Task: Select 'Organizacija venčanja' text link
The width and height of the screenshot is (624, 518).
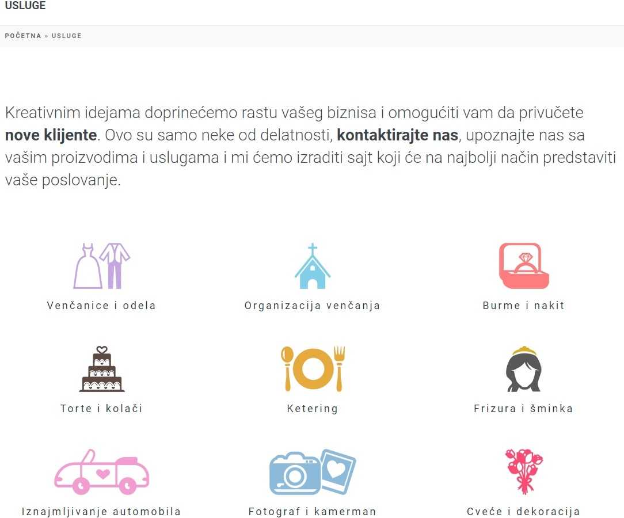Action: (313, 306)
